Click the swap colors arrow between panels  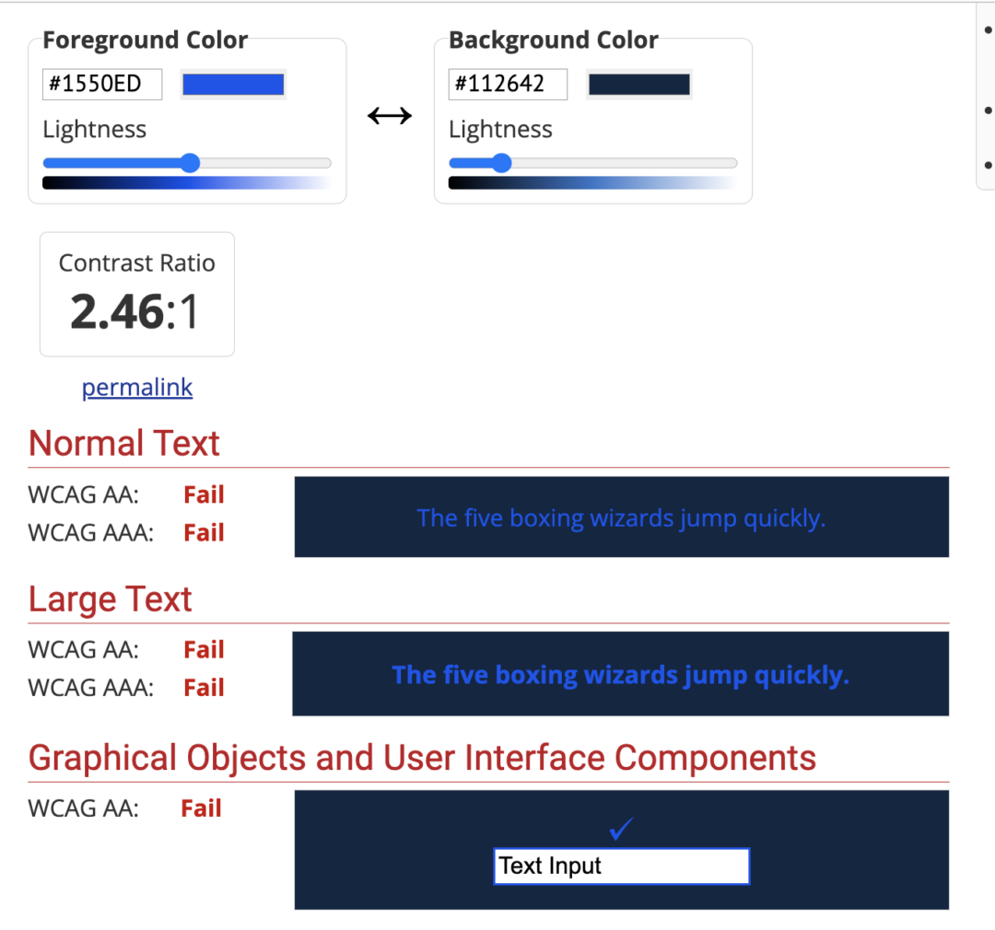[390, 115]
